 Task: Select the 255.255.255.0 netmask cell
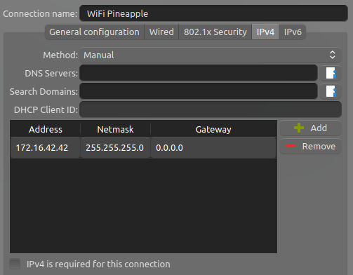pyautogui.click(x=115, y=148)
